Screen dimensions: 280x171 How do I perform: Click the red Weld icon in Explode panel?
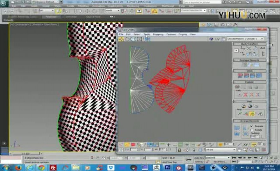[x=245, y=95]
